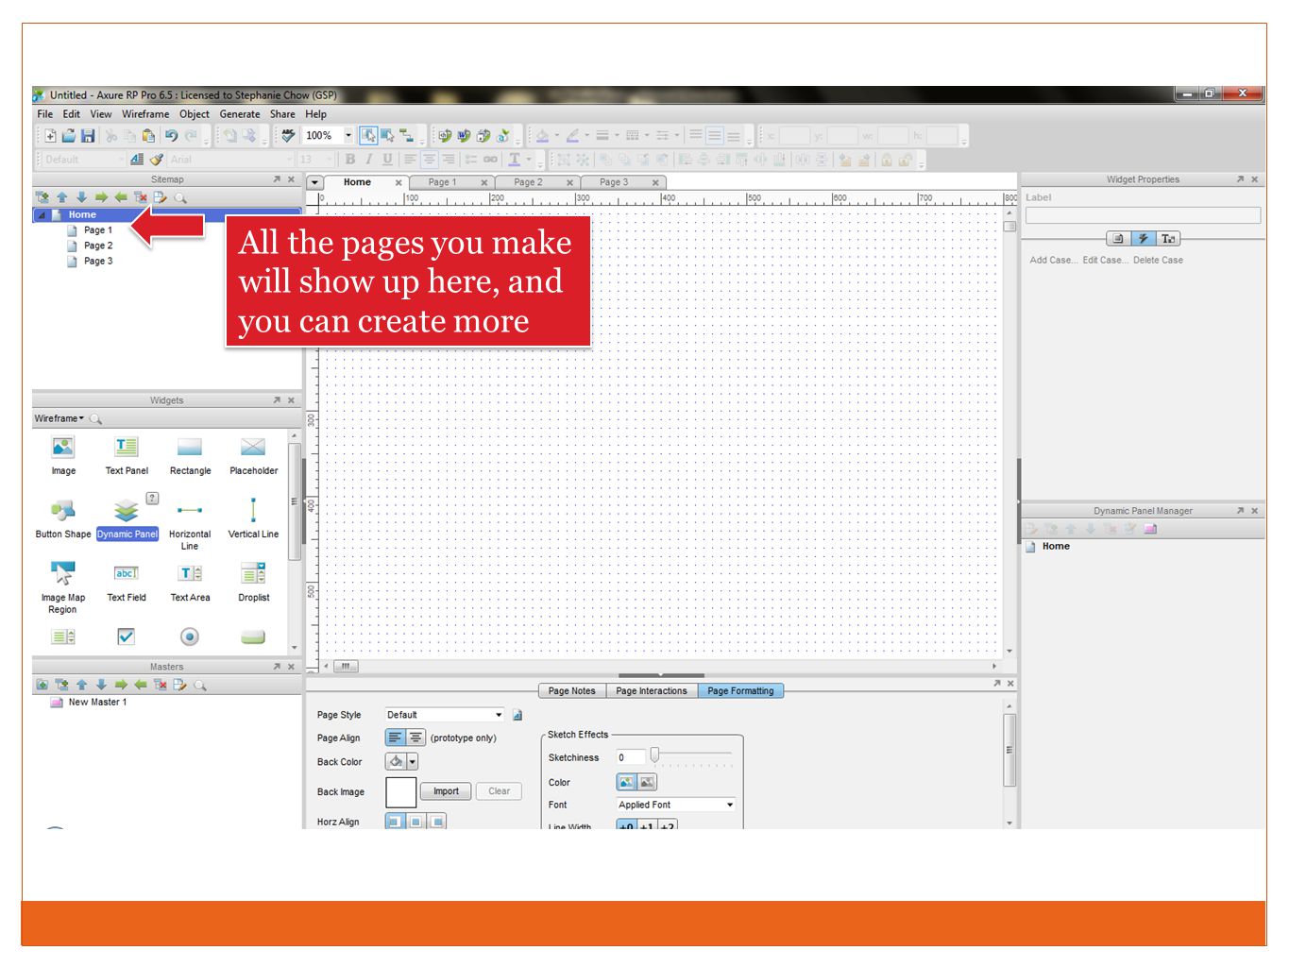The image size is (1289, 967).
Task: Select the Dynamic Panel widget
Action: (x=127, y=519)
